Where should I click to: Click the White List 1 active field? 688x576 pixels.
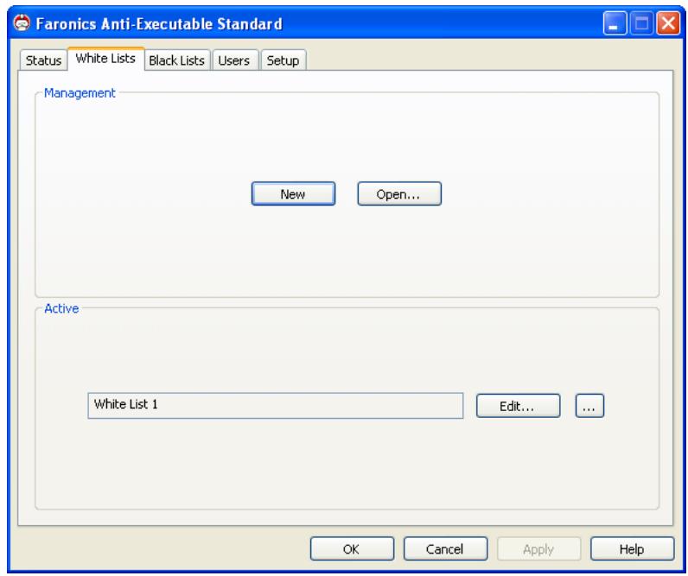point(276,406)
